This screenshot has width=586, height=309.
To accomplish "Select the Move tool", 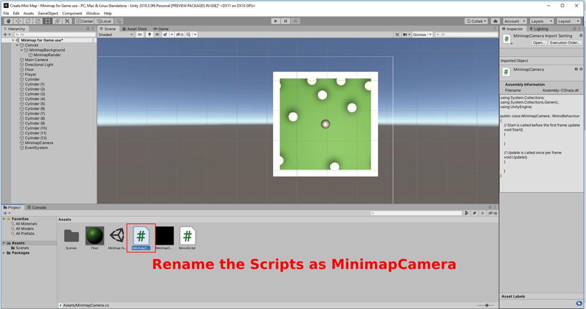I will [x=18, y=21].
